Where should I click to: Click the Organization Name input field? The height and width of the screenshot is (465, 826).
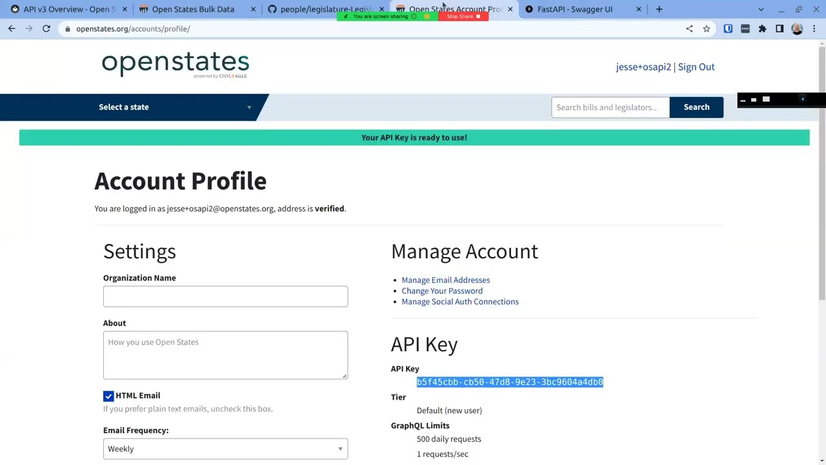point(225,296)
